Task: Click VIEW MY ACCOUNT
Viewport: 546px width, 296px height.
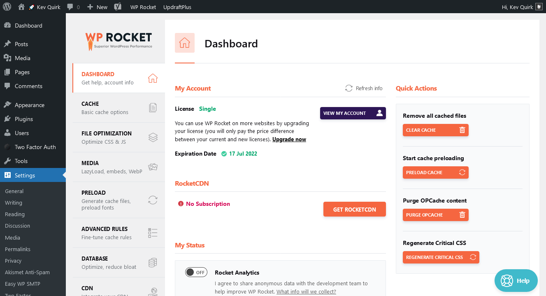Action: (x=353, y=113)
